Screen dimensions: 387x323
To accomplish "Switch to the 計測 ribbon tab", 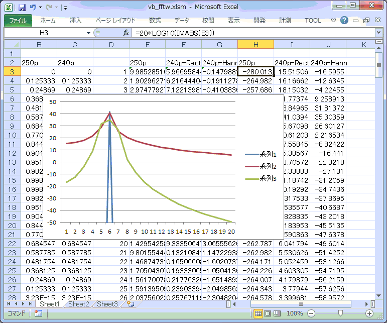I will 285,20.
